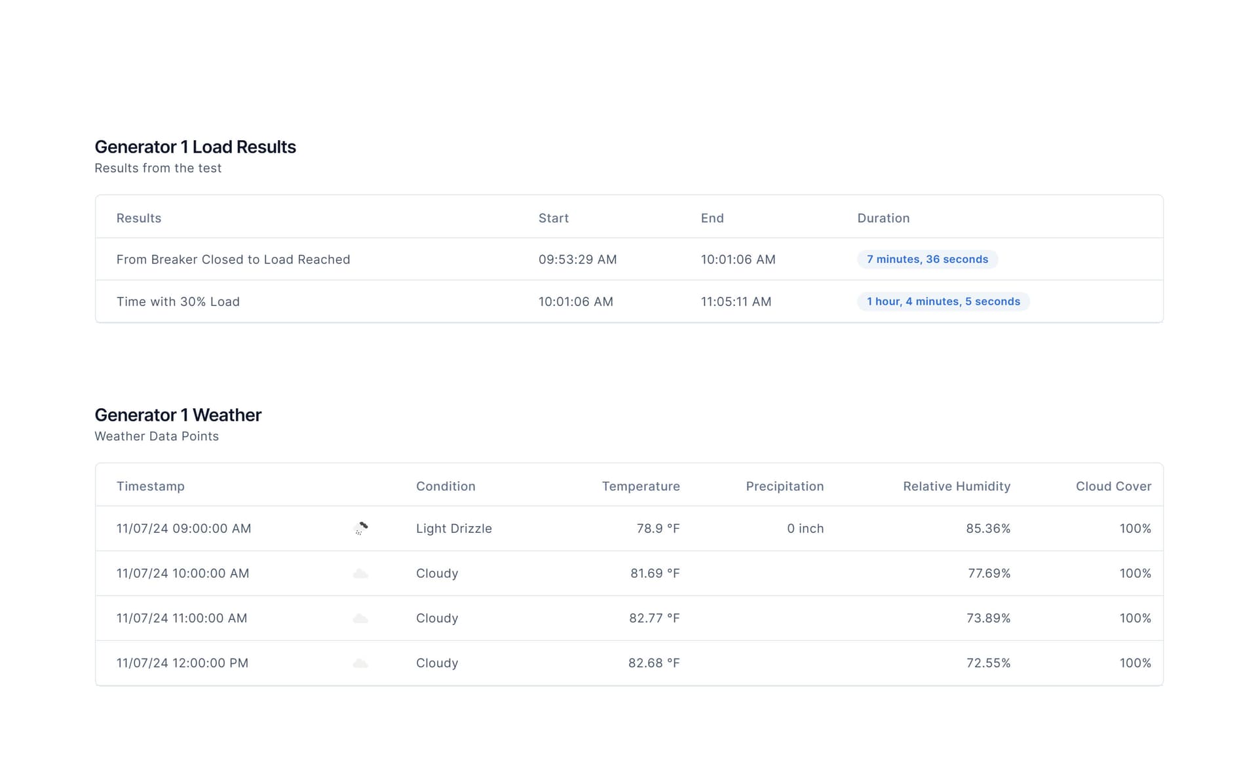Select the End column header

point(712,218)
